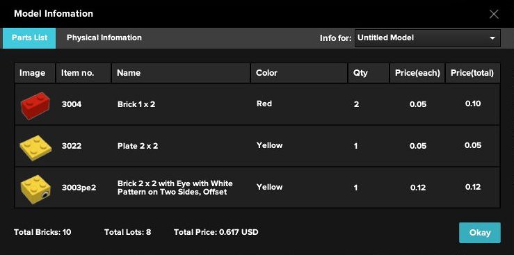
Task: Select the 3003pe2 item number
Action: [79, 188]
